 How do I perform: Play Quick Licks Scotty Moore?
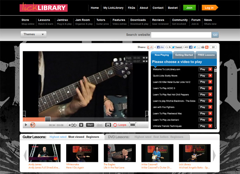pyautogui.click(x=205, y=76)
